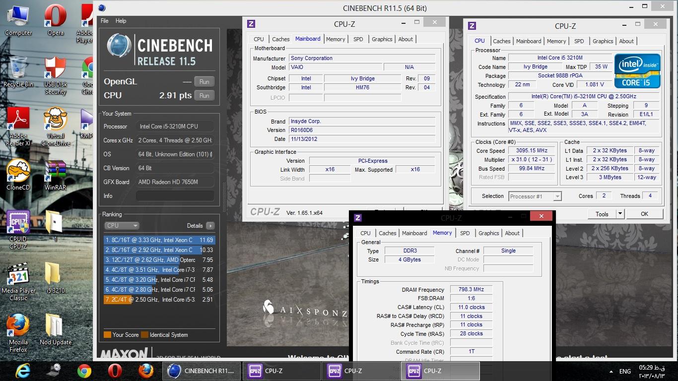This screenshot has width=678, height=381.
Task: Click the Opera taskbar icon
Action: tap(115, 371)
